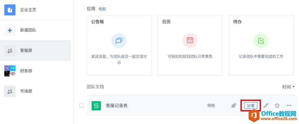The image size is (299, 124).
Task: Collapse apps section via 收起 link
Action: [102, 9]
